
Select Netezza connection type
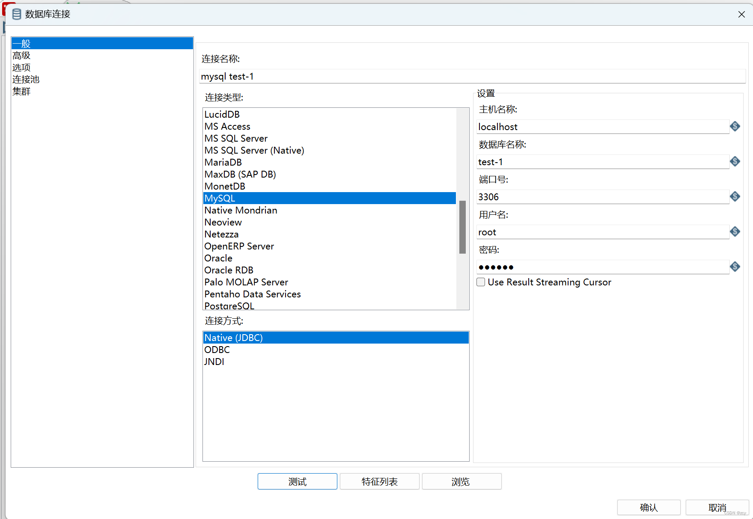(330, 234)
